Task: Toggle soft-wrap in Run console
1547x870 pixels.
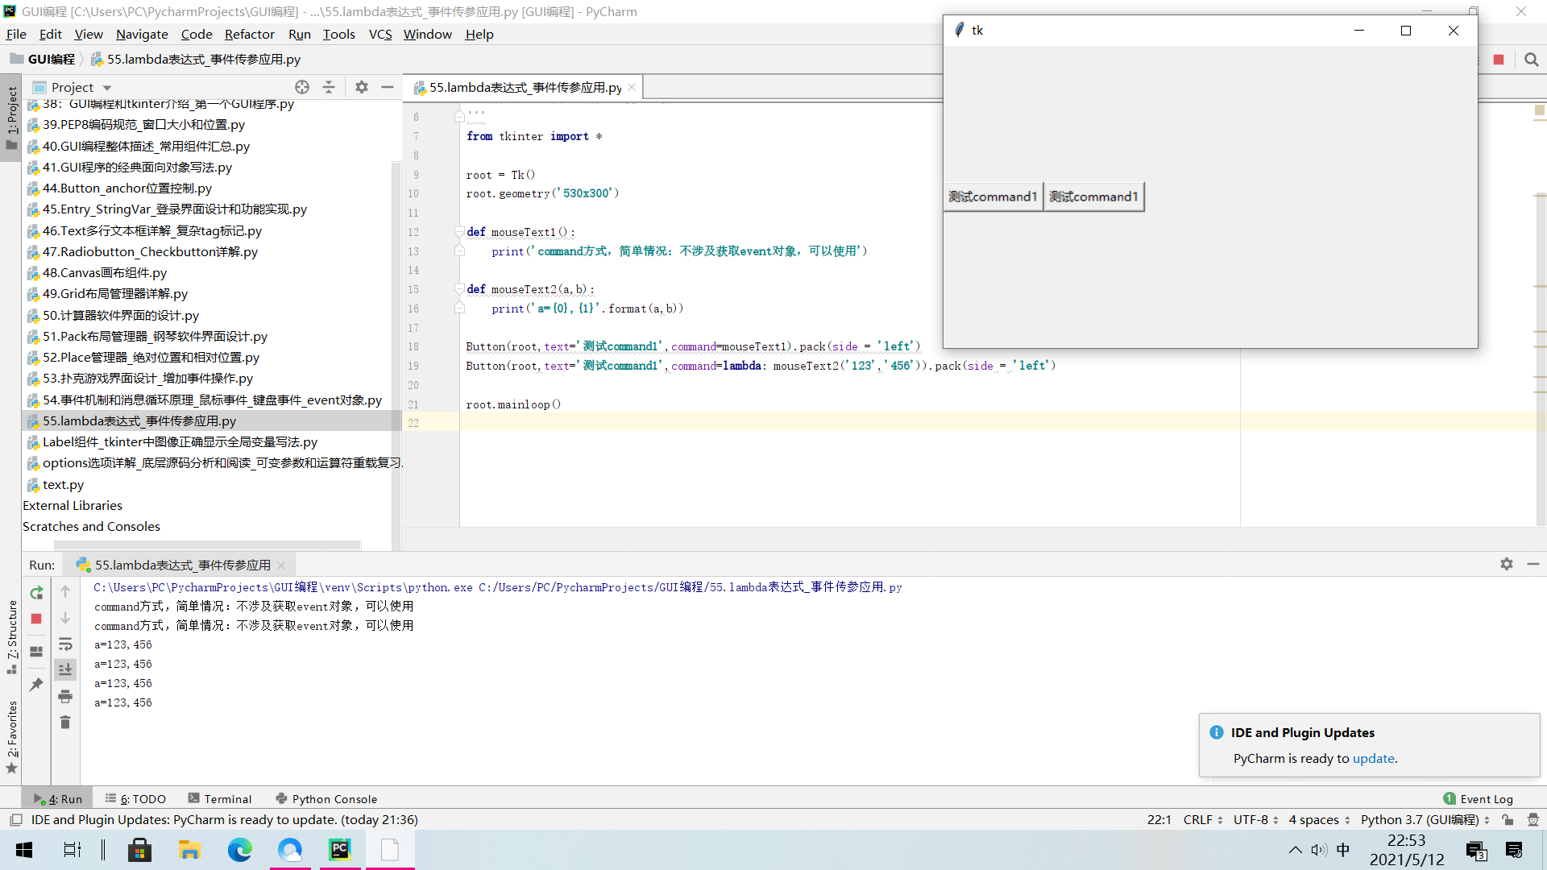Action: point(65,644)
